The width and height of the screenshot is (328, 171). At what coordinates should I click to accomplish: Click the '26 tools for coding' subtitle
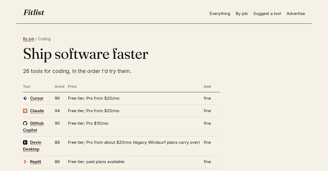(77, 71)
